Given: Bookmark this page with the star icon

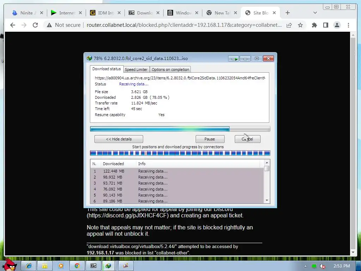Looking at the screenshot, I should (x=300, y=25).
